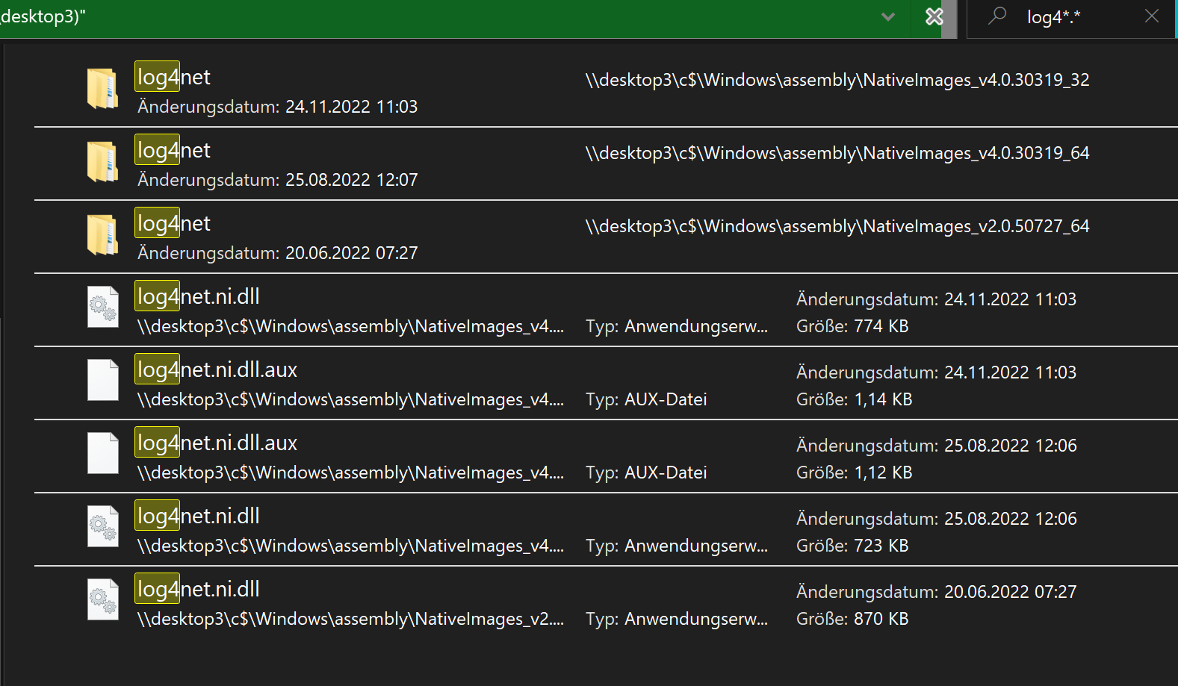Click Größe: 870 KB value
This screenshot has width=1178, height=686.
[x=852, y=619]
